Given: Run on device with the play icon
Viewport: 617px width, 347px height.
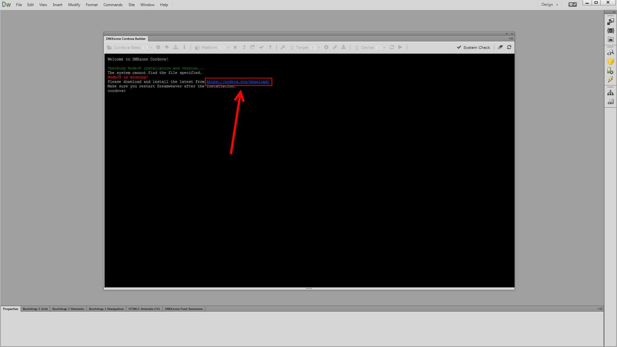Looking at the screenshot, I should click(x=400, y=47).
